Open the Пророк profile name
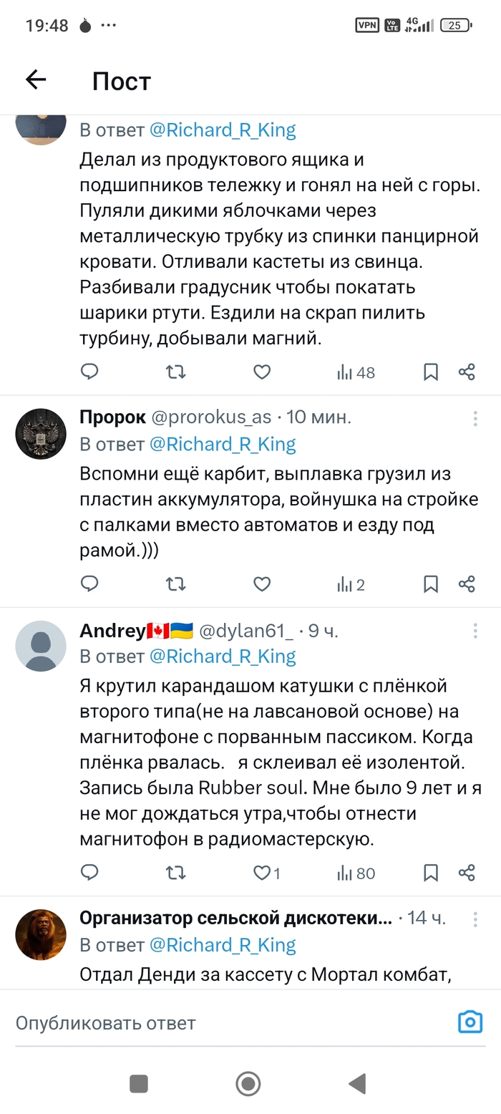Screen dimensions: 501x1114 tap(112, 417)
